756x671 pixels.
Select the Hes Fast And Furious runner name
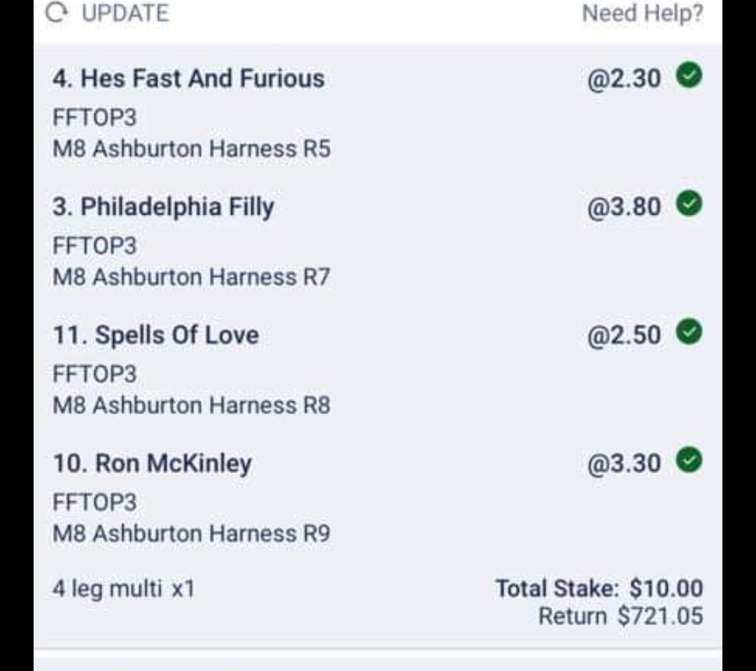tap(188, 78)
